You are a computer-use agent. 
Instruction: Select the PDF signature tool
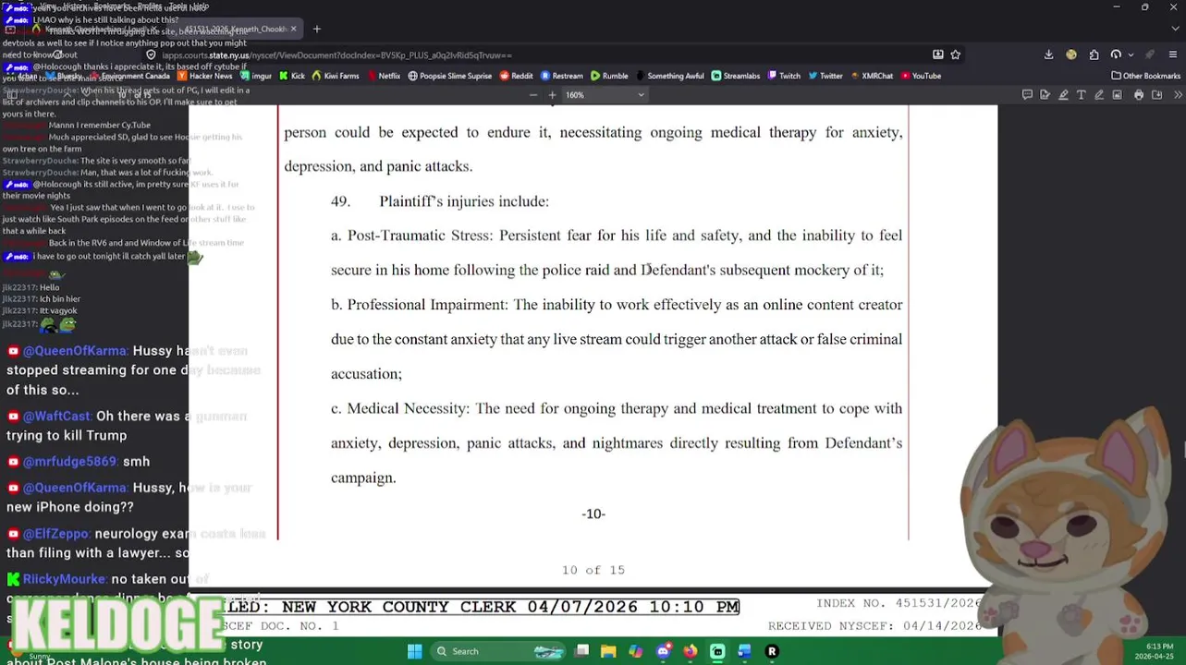pyautogui.click(x=1045, y=94)
